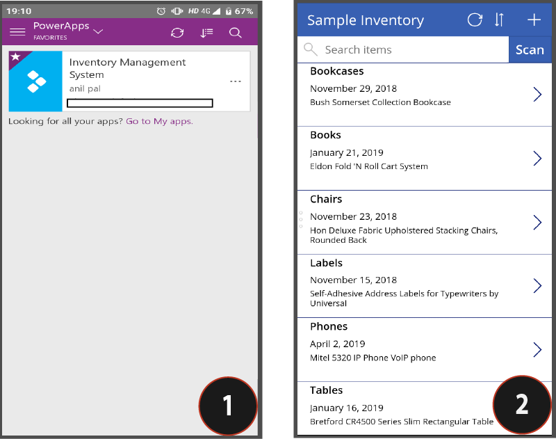Tap the battery 67% indicator

[239, 11]
